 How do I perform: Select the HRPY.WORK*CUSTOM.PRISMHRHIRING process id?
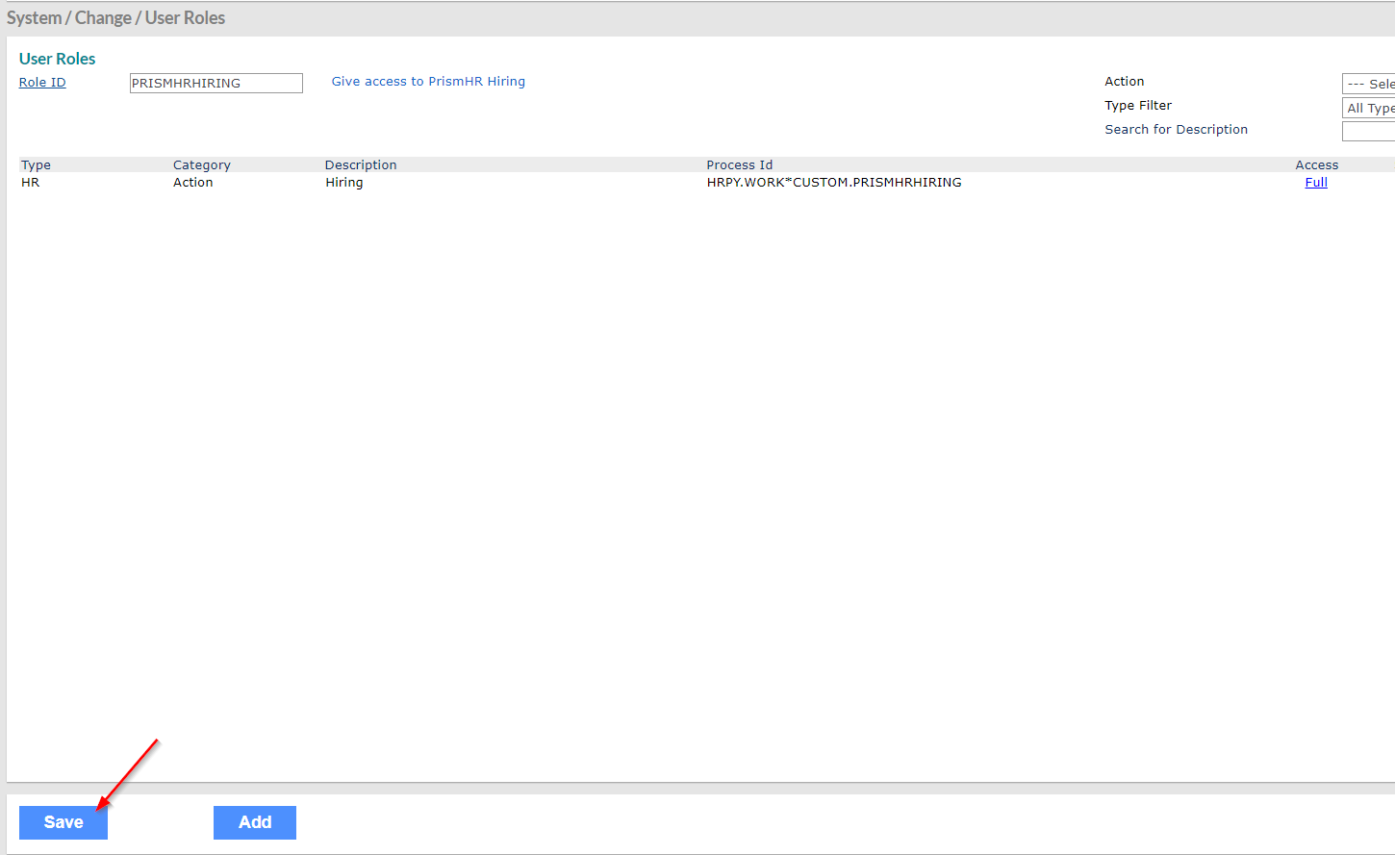click(834, 183)
